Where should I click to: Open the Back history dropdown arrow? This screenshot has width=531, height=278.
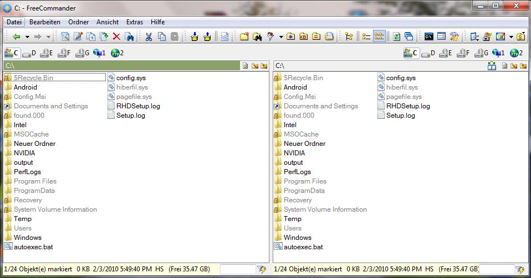(x=27, y=37)
